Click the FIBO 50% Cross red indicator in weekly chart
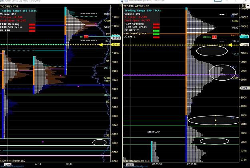Viewport: 250px width, 168px height. pos(156,28)
